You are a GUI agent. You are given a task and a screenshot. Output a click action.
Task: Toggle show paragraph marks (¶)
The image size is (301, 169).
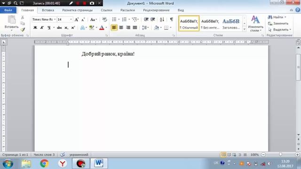click(x=172, y=20)
